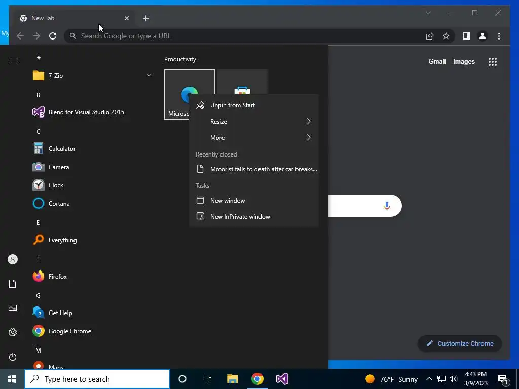Open the Calculator app
Image resolution: width=519 pixels, height=389 pixels.
[x=92, y=149]
